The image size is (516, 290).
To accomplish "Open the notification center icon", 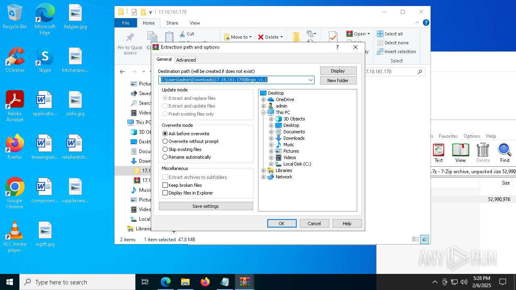I will (503, 282).
